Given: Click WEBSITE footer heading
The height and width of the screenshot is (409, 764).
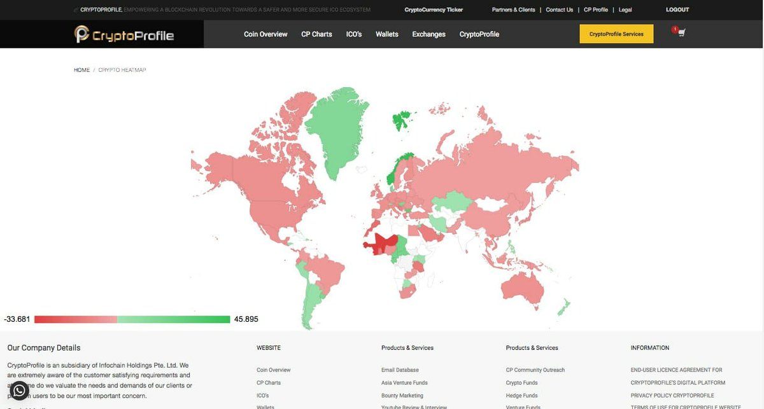Looking at the screenshot, I should coord(269,348).
